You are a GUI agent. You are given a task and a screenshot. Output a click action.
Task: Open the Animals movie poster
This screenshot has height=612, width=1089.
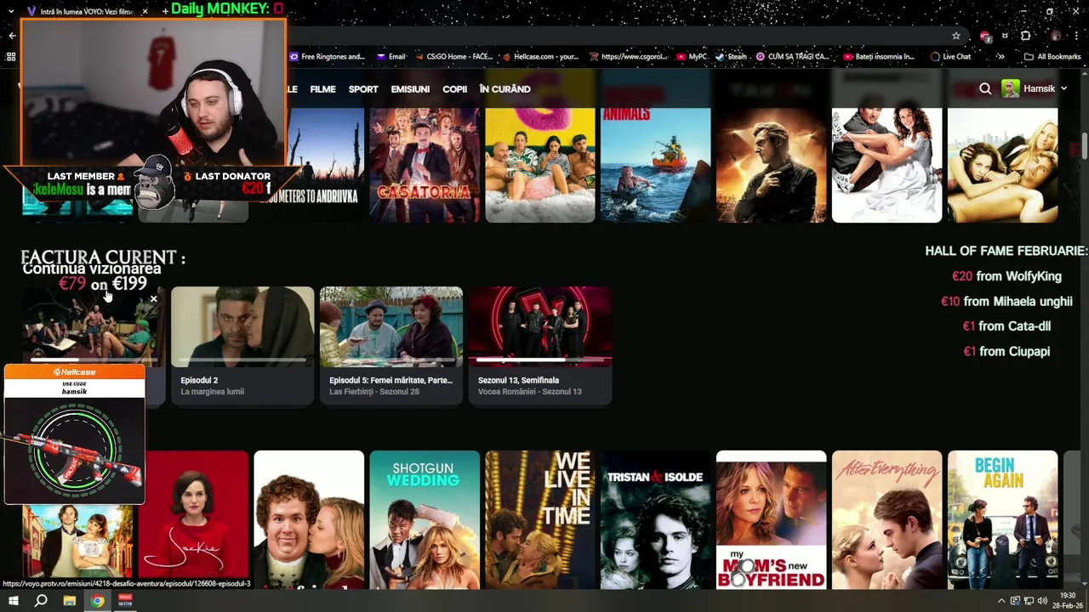tap(655, 165)
